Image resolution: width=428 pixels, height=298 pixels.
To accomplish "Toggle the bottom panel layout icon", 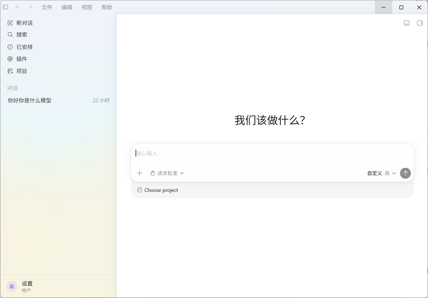I will pyautogui.click(x=407, y=23).
